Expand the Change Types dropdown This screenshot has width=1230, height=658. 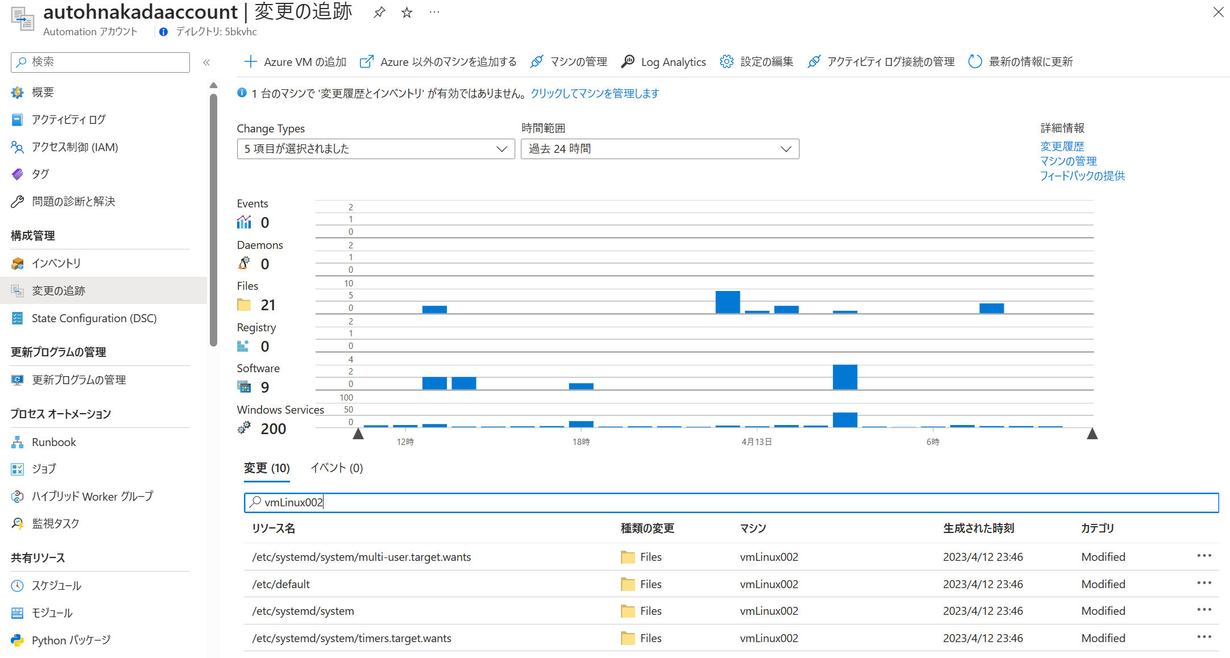375,149
